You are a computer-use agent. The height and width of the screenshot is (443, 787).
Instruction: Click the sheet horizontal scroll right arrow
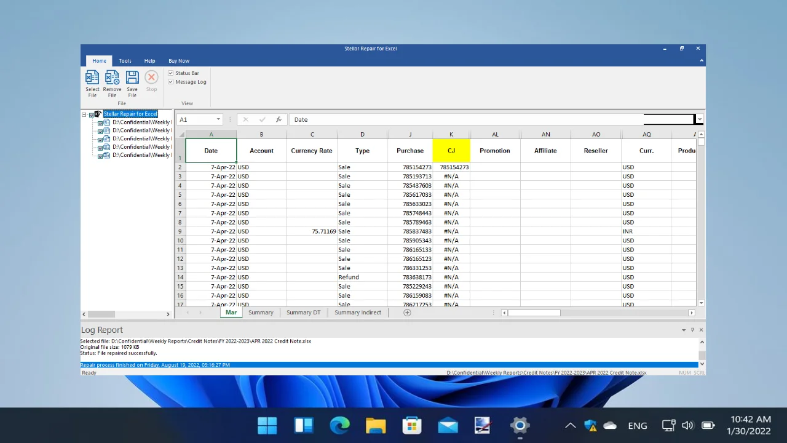(x=691, y=313)
